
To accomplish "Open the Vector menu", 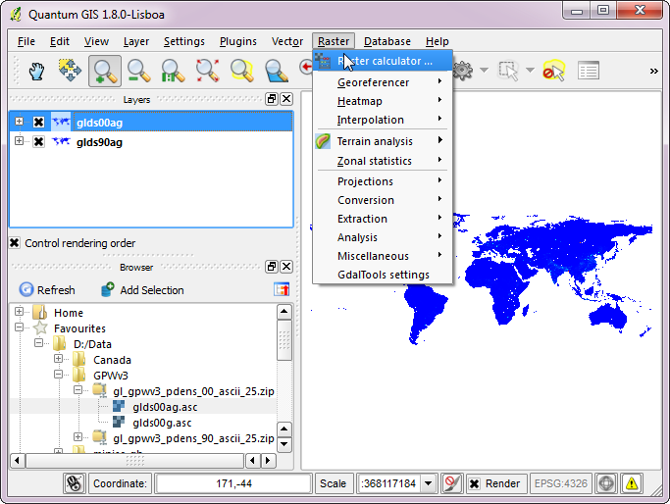I will (x=287, y=41).
